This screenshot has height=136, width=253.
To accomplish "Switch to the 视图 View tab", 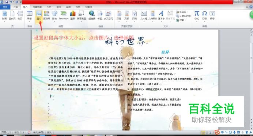I will click(78, 7).
